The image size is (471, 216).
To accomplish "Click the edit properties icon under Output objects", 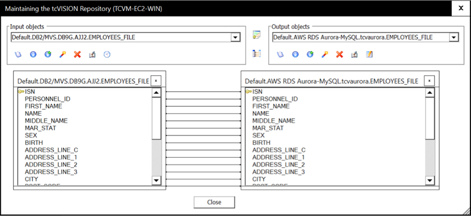I will click(x=354, y=54).
